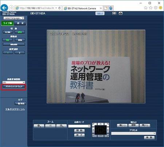Move camera diagonally down-right
This screenshot has width=164, height=147.
[x=107, y=136]
